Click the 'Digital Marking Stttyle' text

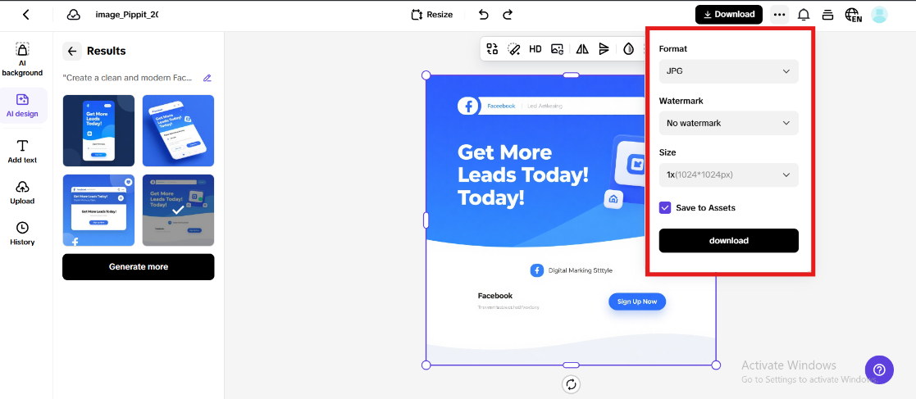(580, 270)
